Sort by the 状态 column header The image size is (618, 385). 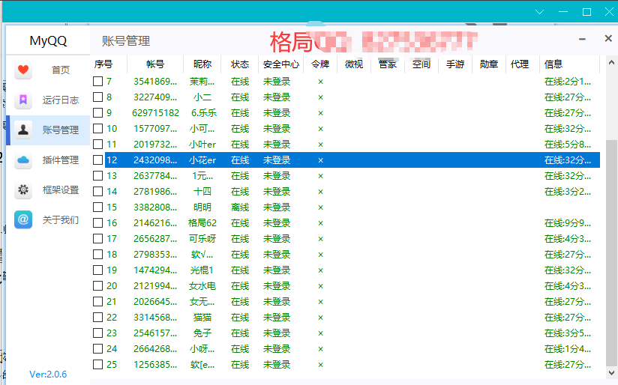point(240,64)
